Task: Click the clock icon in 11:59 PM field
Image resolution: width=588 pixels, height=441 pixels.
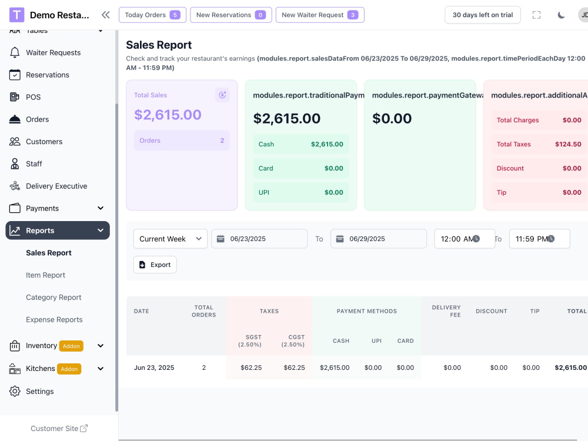Action: pyautogui.click(x=551, y=239)
